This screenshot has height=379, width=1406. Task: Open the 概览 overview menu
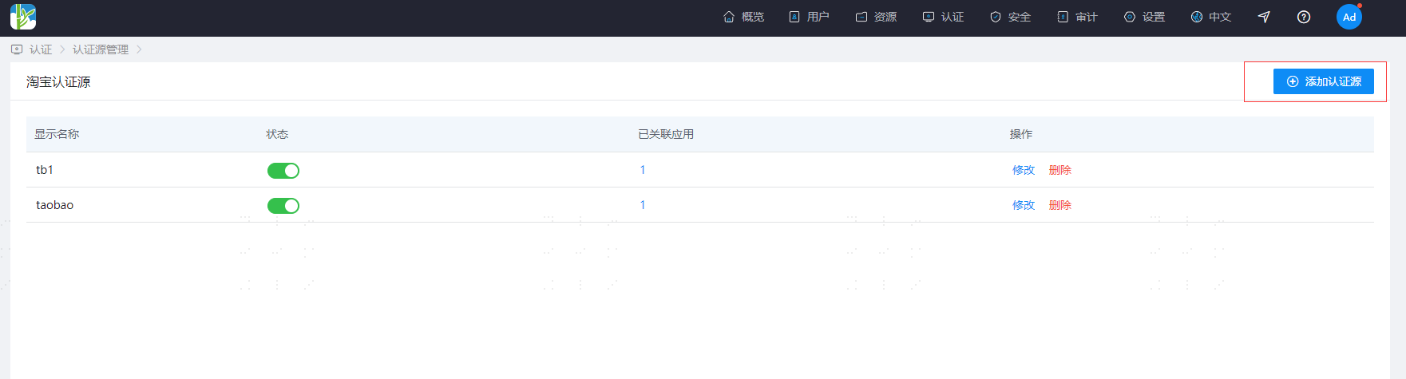(x=743, y=17)
